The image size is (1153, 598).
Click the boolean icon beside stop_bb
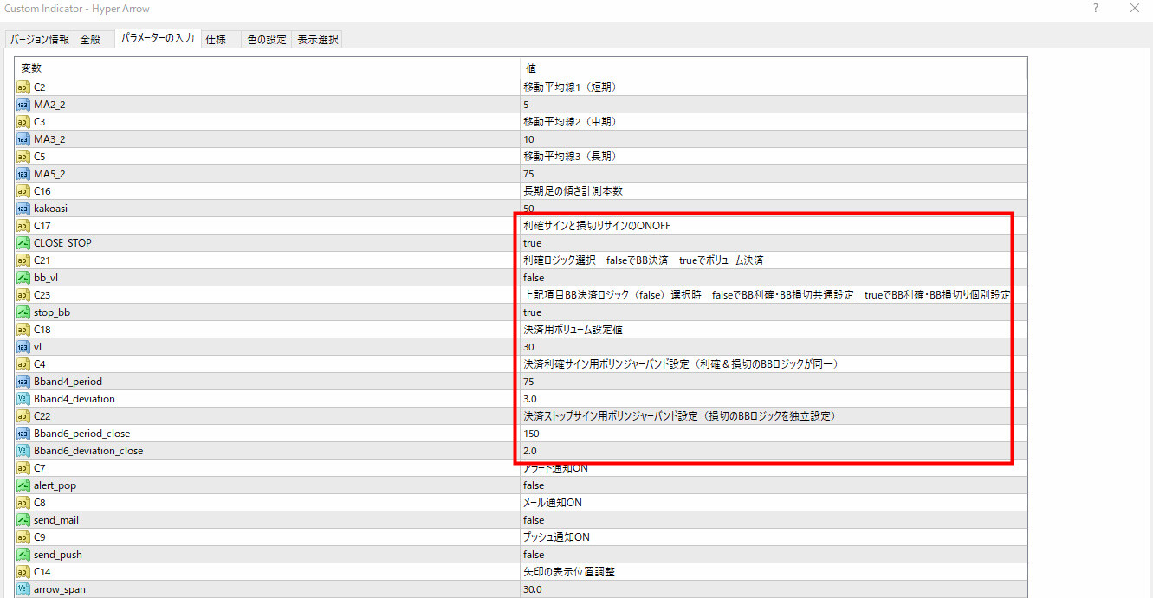tap(23, 312)
